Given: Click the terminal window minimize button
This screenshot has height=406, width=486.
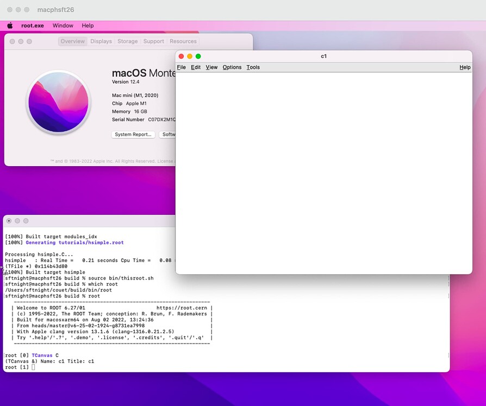Looking at the screenshot, I should pyautogui.click(x=17, y=221).
